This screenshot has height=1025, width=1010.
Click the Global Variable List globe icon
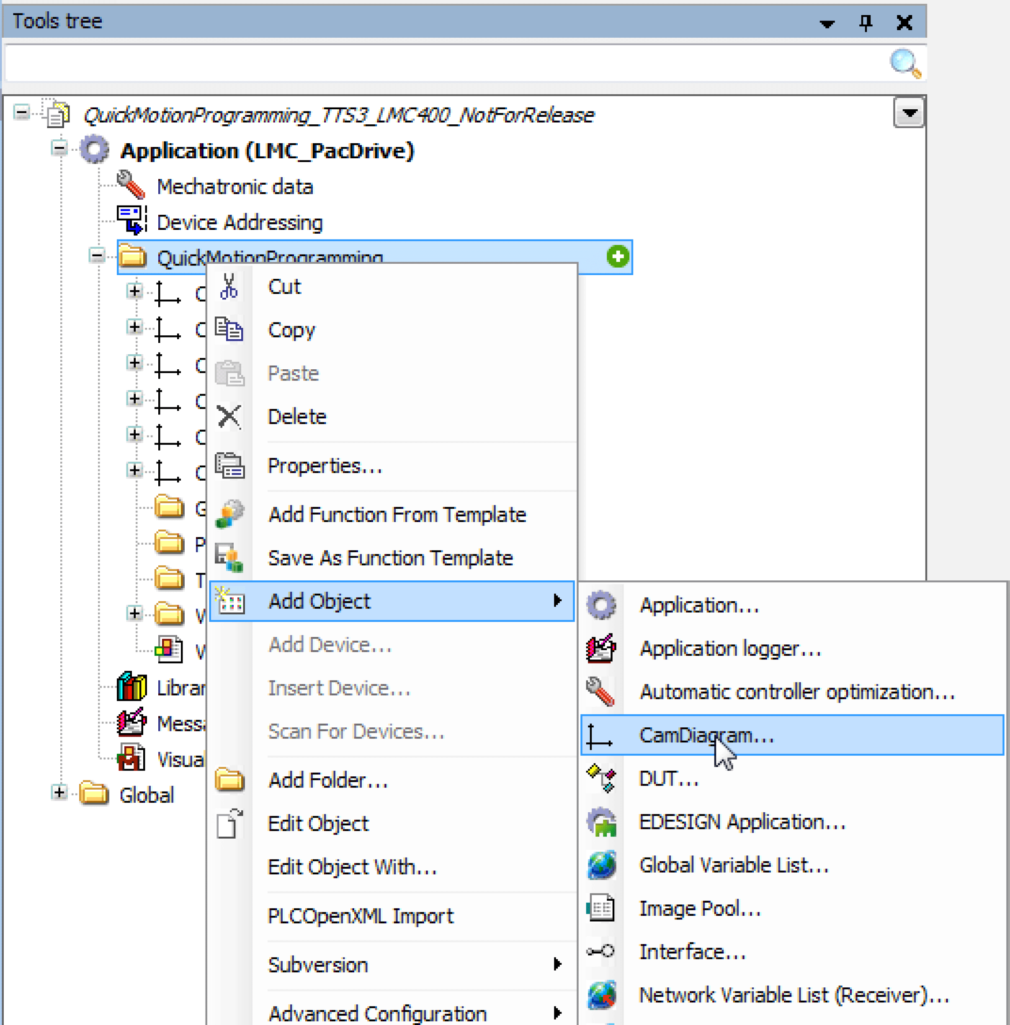(x=601, y=865)
